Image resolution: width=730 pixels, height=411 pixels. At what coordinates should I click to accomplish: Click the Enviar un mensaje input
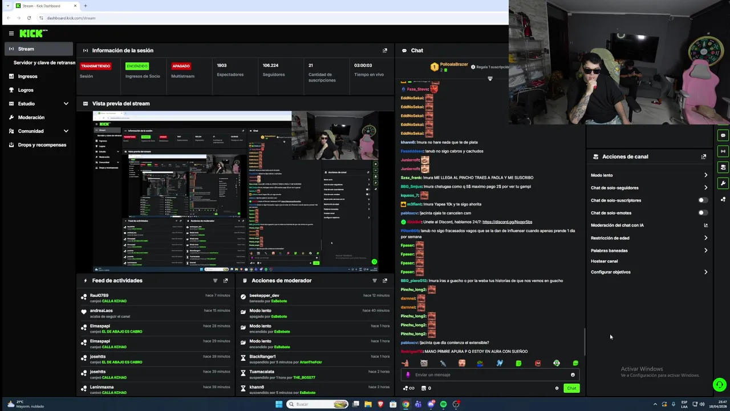(489, 375)
